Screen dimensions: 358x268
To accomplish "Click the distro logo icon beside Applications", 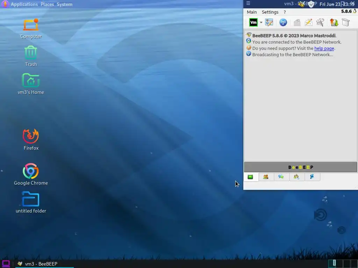I will [x=5, y=4].
